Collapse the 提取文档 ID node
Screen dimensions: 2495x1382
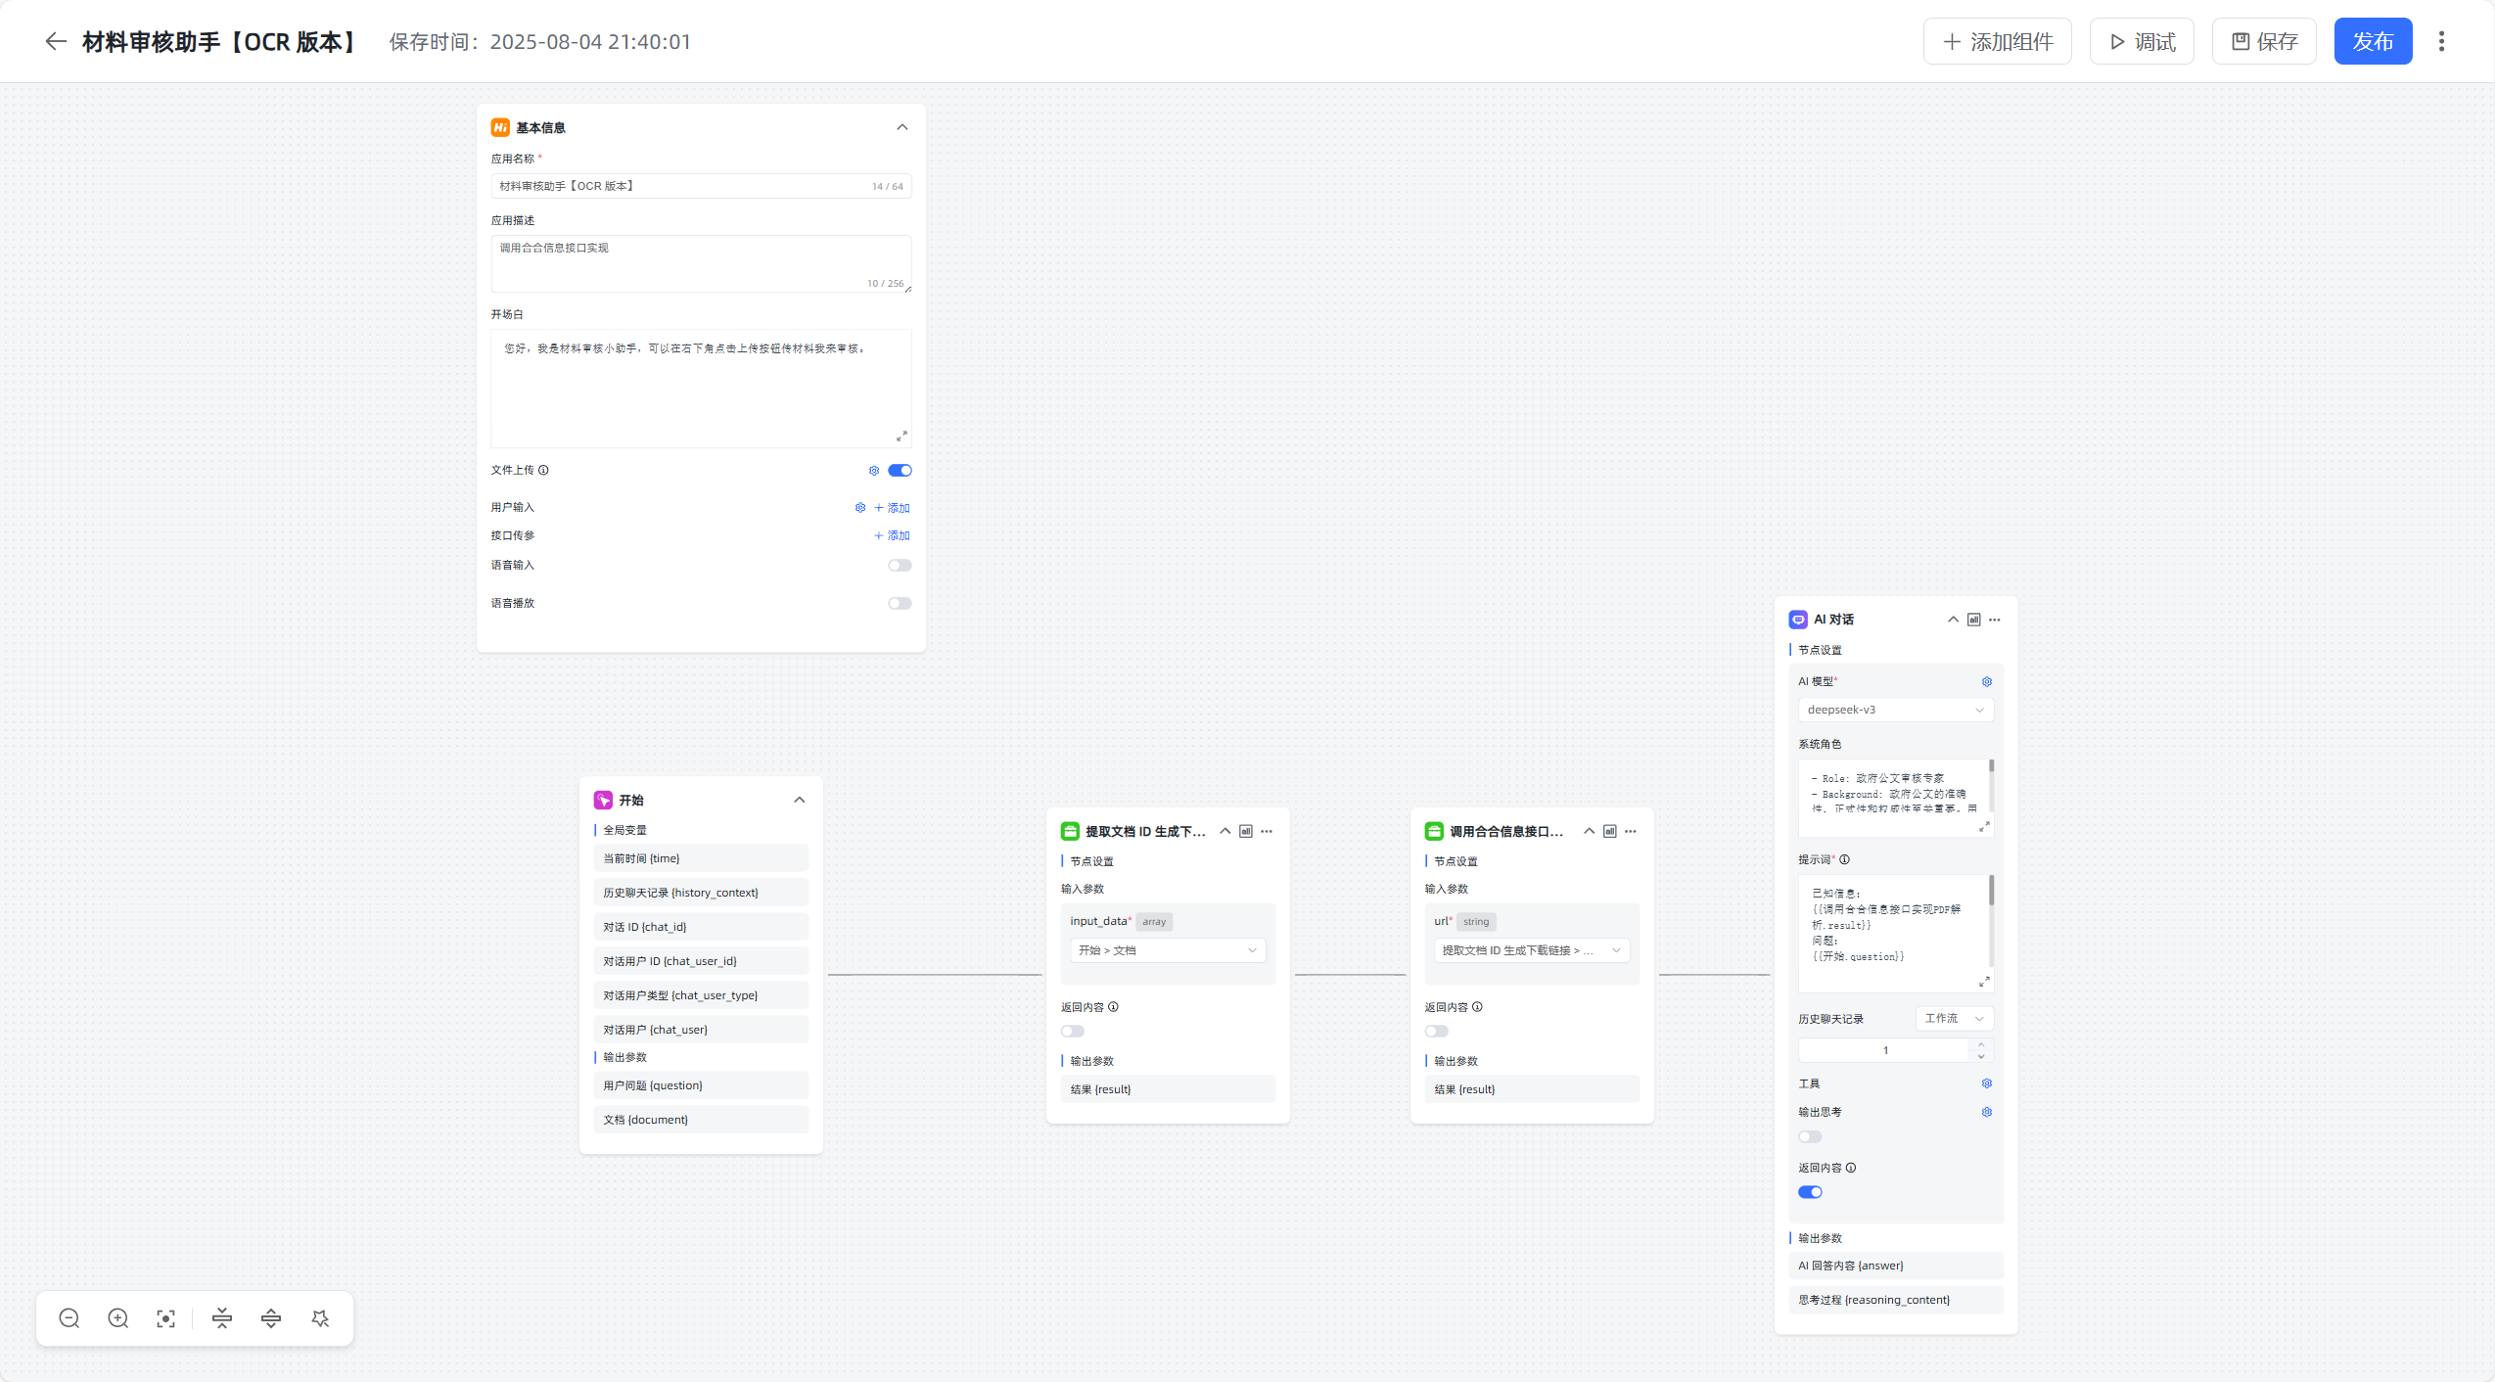tap(1225, 831)
